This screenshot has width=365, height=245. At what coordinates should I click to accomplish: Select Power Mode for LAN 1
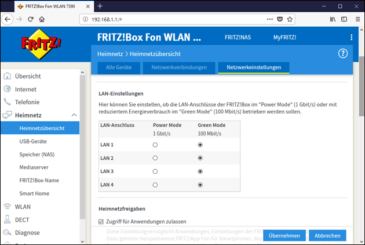155,145
